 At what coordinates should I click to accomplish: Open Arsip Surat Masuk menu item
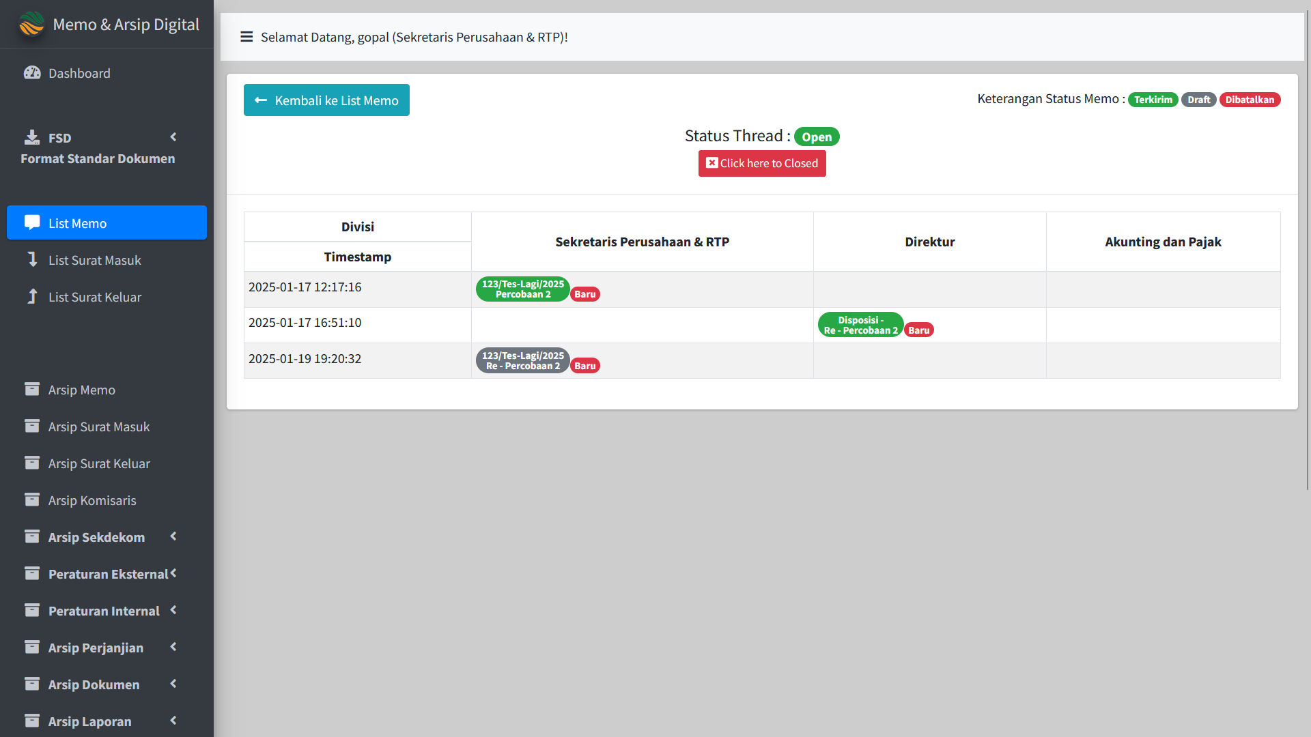[98, 427]
